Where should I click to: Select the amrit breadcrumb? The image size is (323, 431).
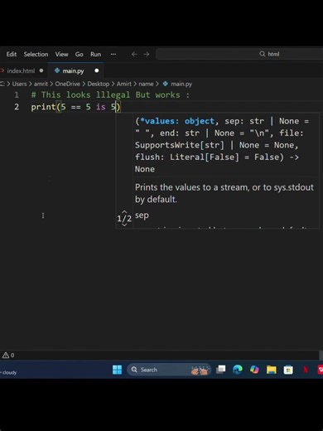[x=41, y=84]
